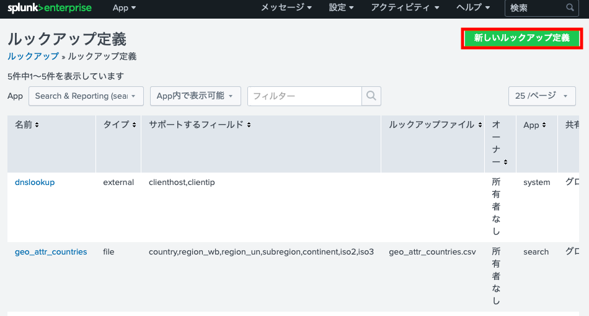The image size is (589, 316).
Task: Click geo_attr_countries.csv file cell
Action: pyautogui.click(x=432, y=251)
